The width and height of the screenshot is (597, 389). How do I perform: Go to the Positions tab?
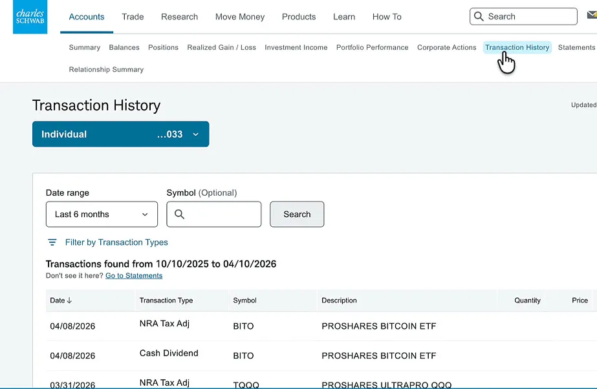163,47
